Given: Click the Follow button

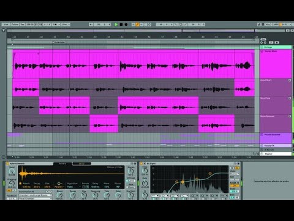Looking at the screenshot, I should pos(15,25).
